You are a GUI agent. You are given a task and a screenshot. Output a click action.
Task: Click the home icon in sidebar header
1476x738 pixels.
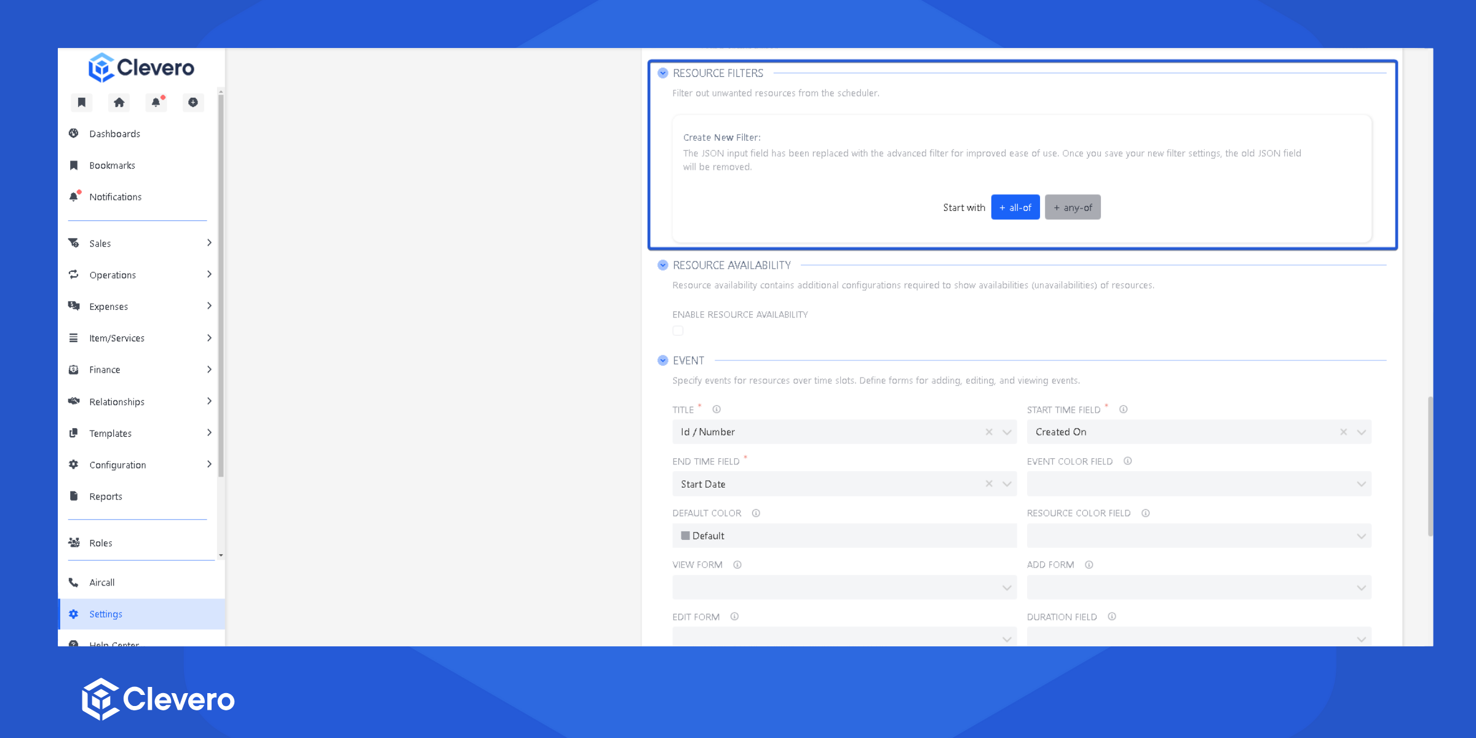click(x=119, y=102)
